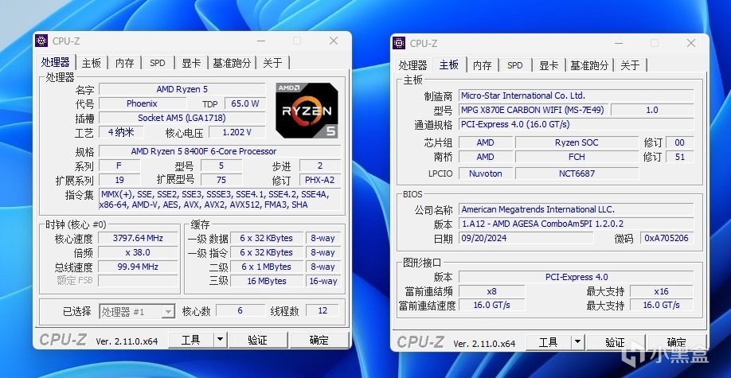Click the 99.94 MHz bus speed value
The image size is (731, 378).
[138, 267]
